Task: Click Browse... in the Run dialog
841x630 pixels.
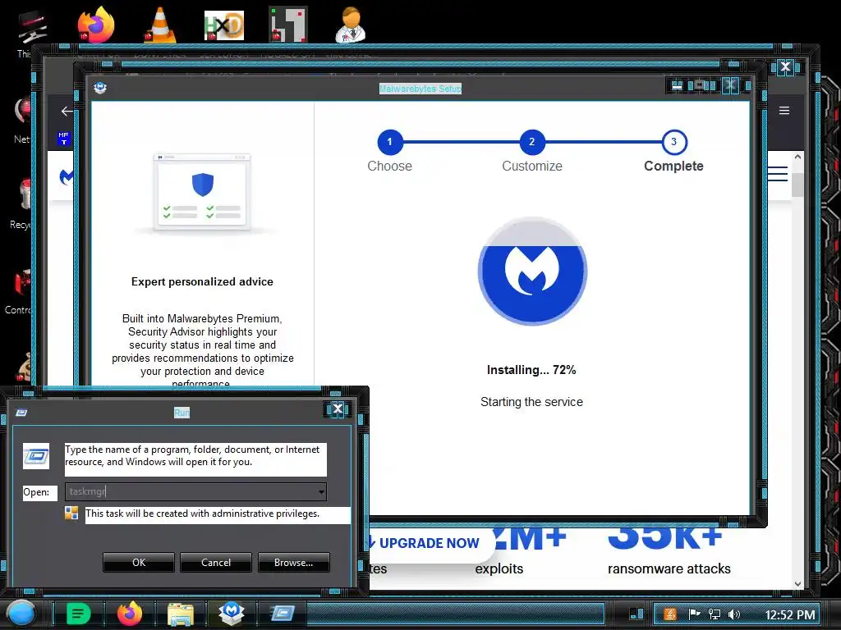Action: pyautogui.click(x=293, y=563)
